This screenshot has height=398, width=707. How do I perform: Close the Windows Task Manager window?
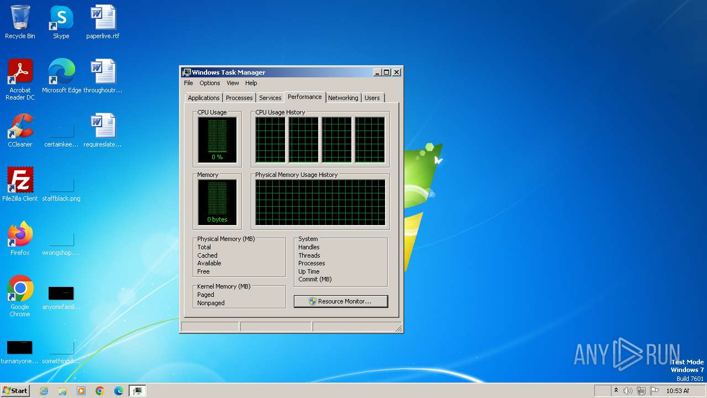(397, 72)
